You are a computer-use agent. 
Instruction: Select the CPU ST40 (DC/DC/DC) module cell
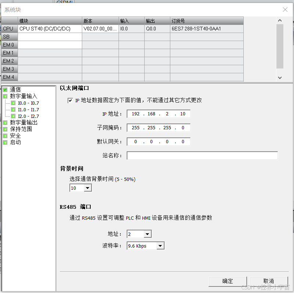(x=50, y=29)
